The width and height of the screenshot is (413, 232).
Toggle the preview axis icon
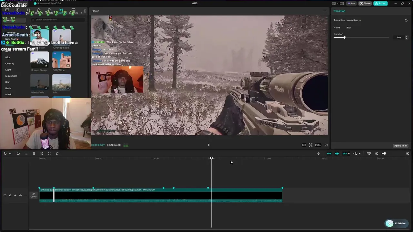(355, 153)
